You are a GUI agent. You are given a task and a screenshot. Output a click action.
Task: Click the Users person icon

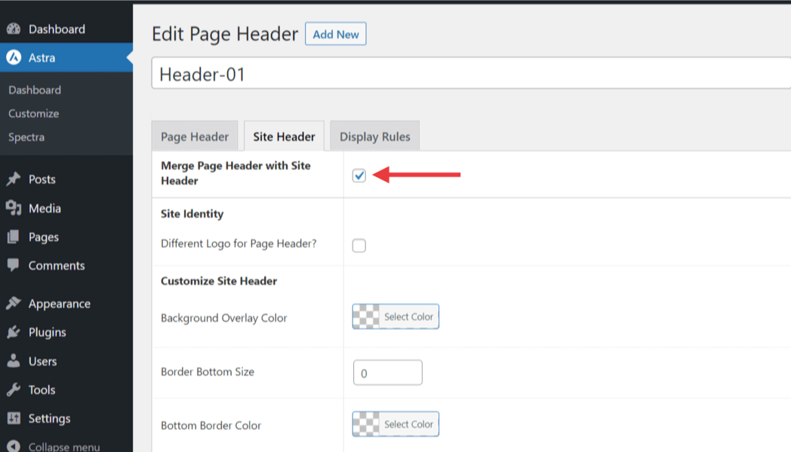click(x=14, y=361)
